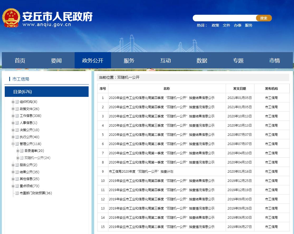Screen dimensions: 294x234
Task: Open 市工信局2020年度“双随机一公开”抽查计划
Action: [141, 171]
